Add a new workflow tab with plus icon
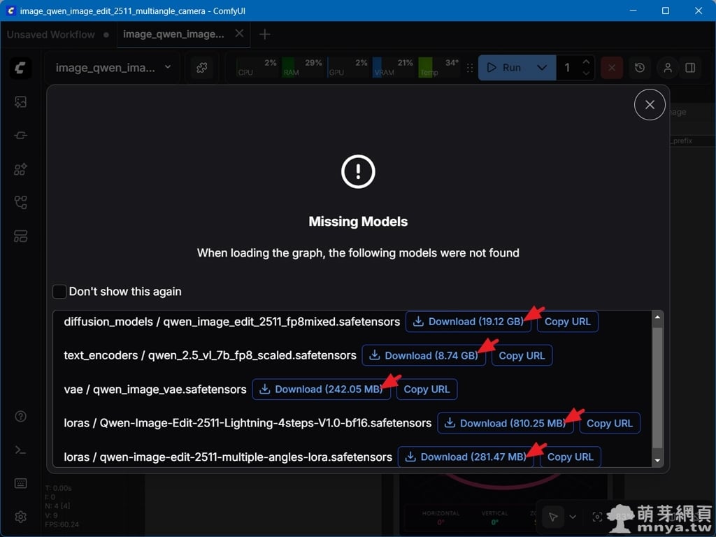Viewport: 716px width, 537px height. tap(264, 34)
